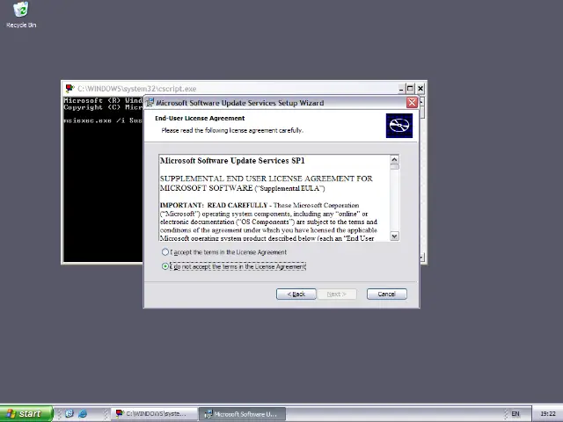Click the Back button in wizard

(x=296, y=294)
